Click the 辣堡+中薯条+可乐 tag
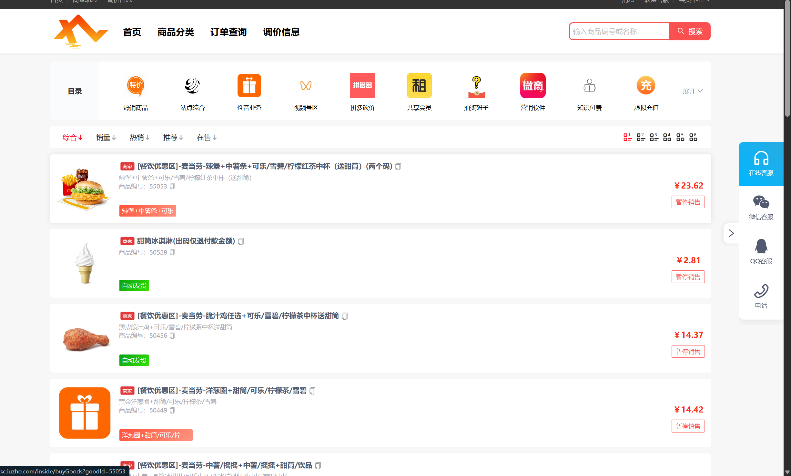 [147, 211]
